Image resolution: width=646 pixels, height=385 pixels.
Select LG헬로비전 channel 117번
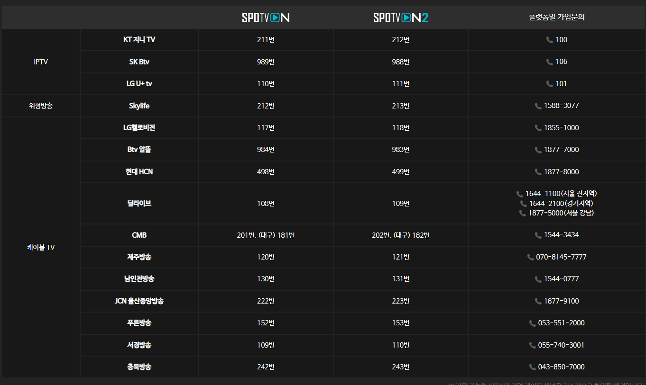[266, 128]
